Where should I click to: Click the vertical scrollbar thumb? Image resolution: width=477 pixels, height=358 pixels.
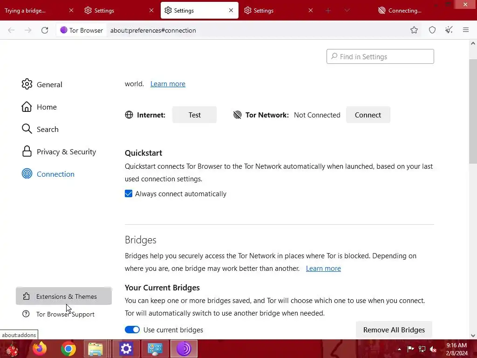[x=473, y=111]
